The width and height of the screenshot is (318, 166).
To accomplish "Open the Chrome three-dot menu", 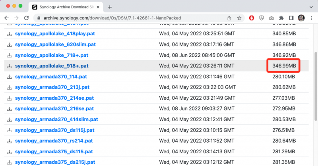I will (x=312, y=18).
